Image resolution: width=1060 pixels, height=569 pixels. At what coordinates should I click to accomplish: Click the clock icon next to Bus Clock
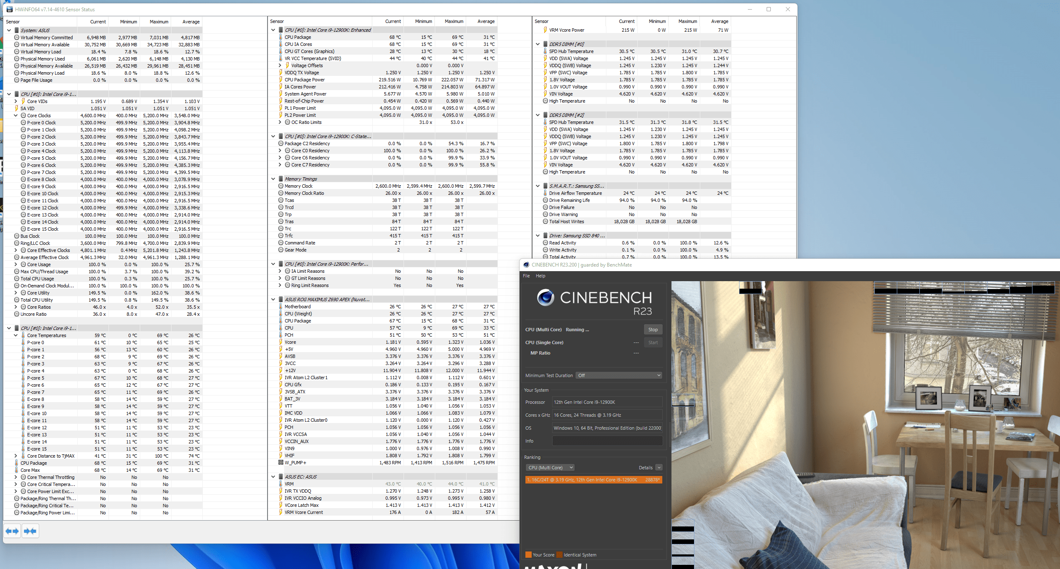(17, 236)
